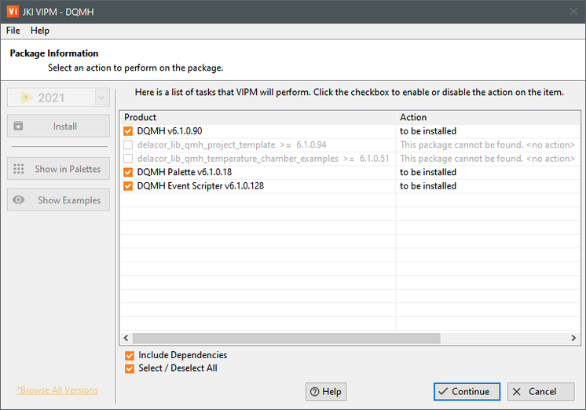Open the Browse All Versions link
This screenshot has height=410, width=586.
click(x=57, y=390)
